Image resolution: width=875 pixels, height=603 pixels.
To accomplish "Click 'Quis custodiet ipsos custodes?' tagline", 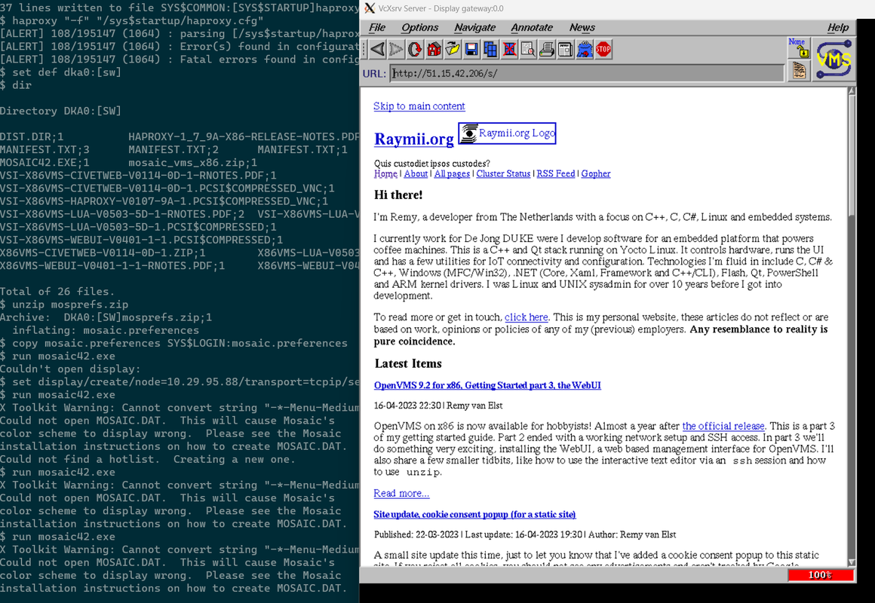I will click(x=432, y=164).
